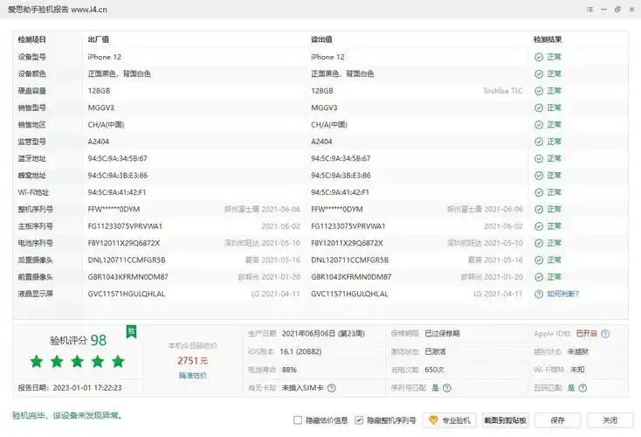
Task: Uncheck the 隐藏整机序列号 checkbox
Action: (x=359, y=420)
